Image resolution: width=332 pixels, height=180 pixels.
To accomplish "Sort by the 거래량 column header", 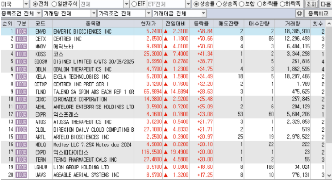I will [293, 24].
